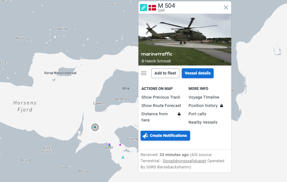Click Create Notifications button
The width and height of the screenshot is (287, 182).
pos(165,136)
